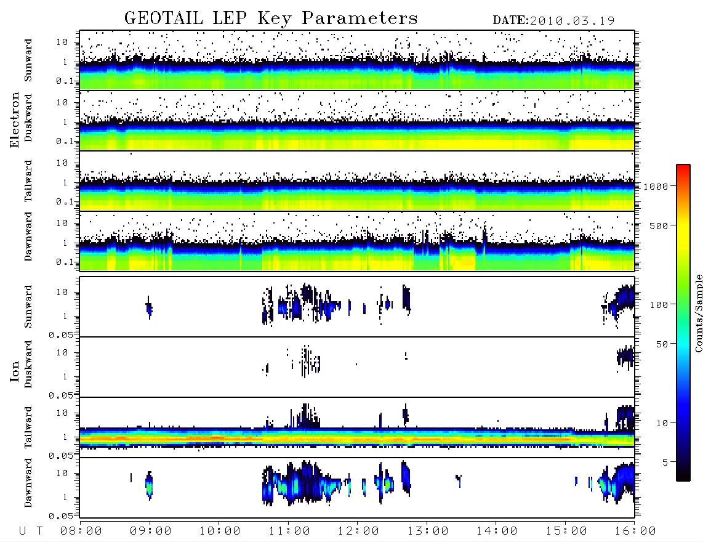Click the vertical "Ion" group label
703x542 pixels.
[x=14, y=371]
